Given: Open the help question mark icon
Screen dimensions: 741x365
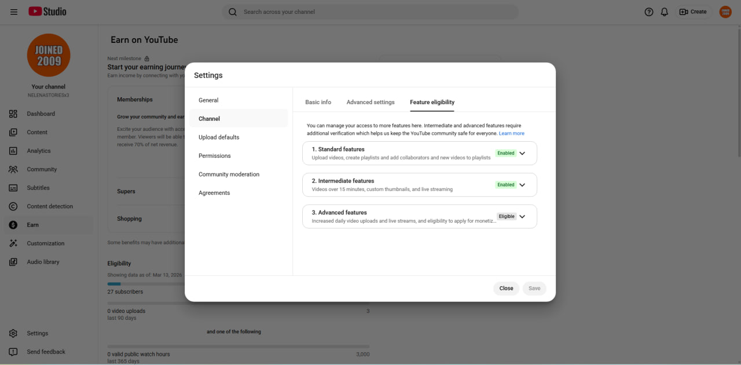Looking at the screenshot, I should click(649, 12).
